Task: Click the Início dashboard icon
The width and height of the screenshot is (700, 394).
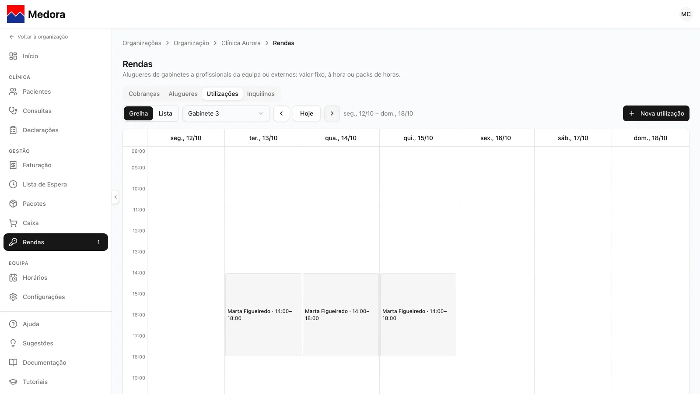Action: tap(13, 56)
